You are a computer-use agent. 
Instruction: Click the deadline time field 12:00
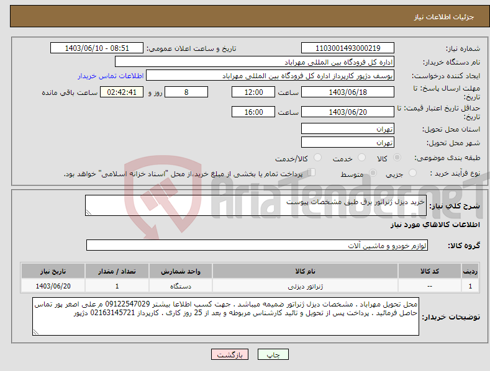click(x=253, y=92)
